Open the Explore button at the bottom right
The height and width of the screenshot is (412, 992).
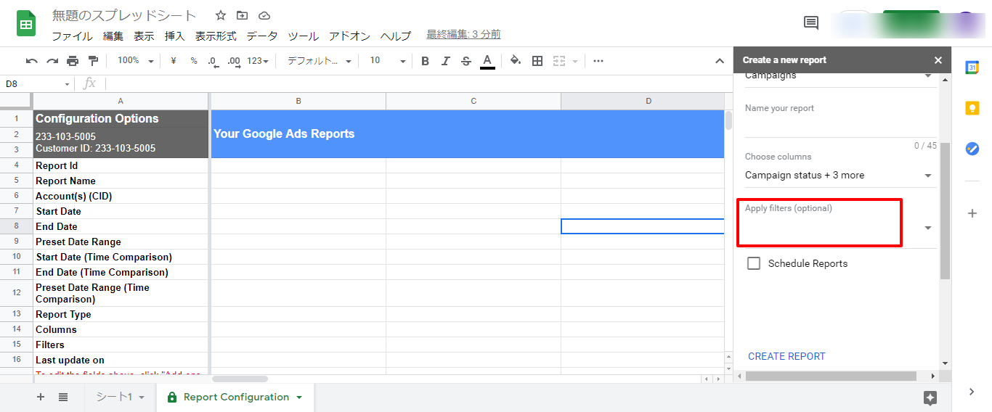click(930, 397)
